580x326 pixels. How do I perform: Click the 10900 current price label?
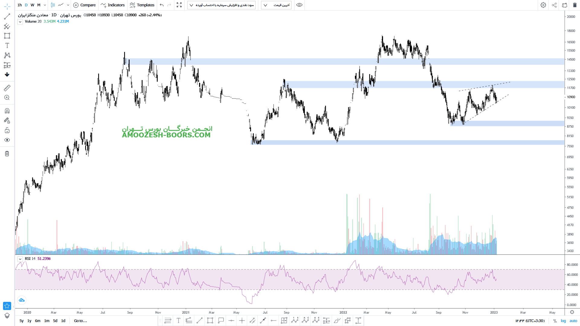[571, 97]
